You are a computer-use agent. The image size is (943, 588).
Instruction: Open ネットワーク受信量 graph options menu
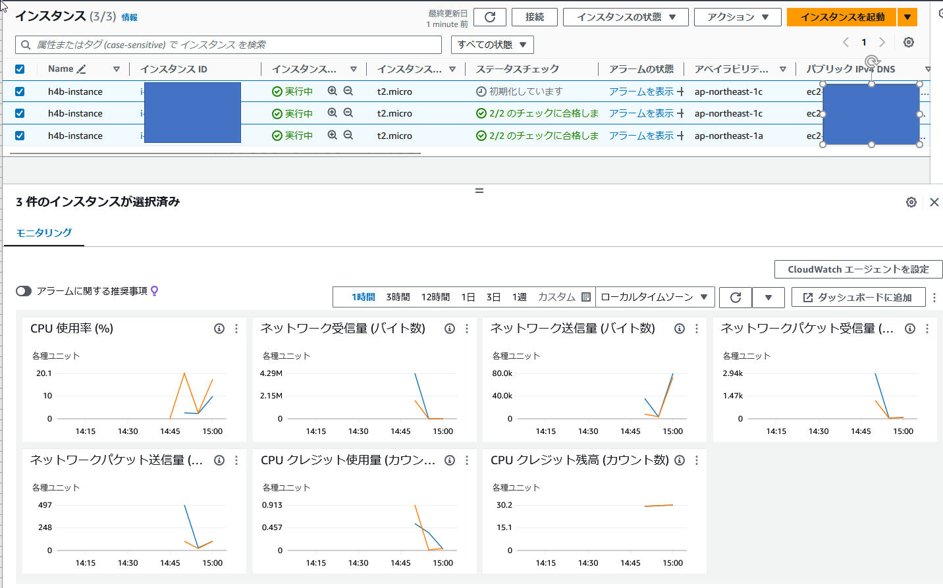tap(467, 329)
